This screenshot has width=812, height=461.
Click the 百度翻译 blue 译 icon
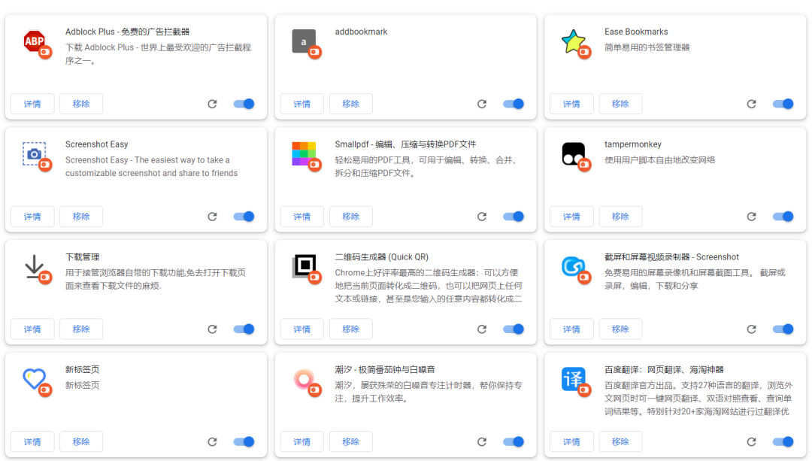[x=573, y=379]
